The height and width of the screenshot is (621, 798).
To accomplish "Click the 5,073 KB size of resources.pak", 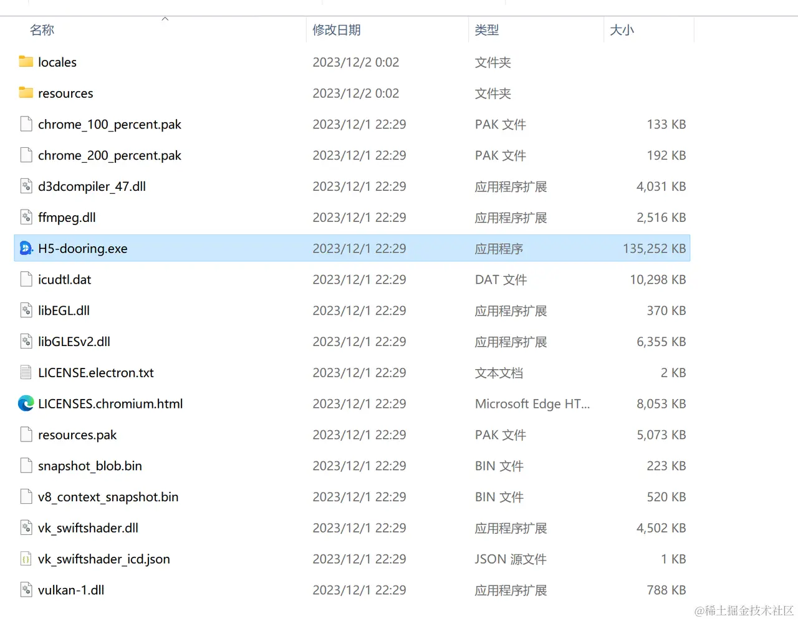I will coord(661,435).
